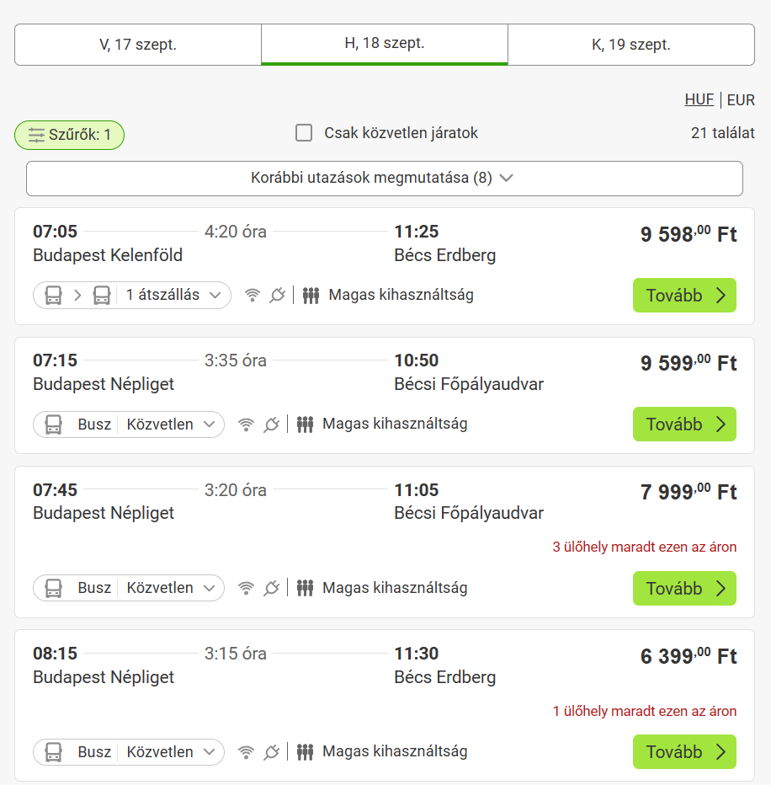Click the power plug icon on the 07:15 trip
This screenshot has width=771, height=785.
[x=271, y=425]
